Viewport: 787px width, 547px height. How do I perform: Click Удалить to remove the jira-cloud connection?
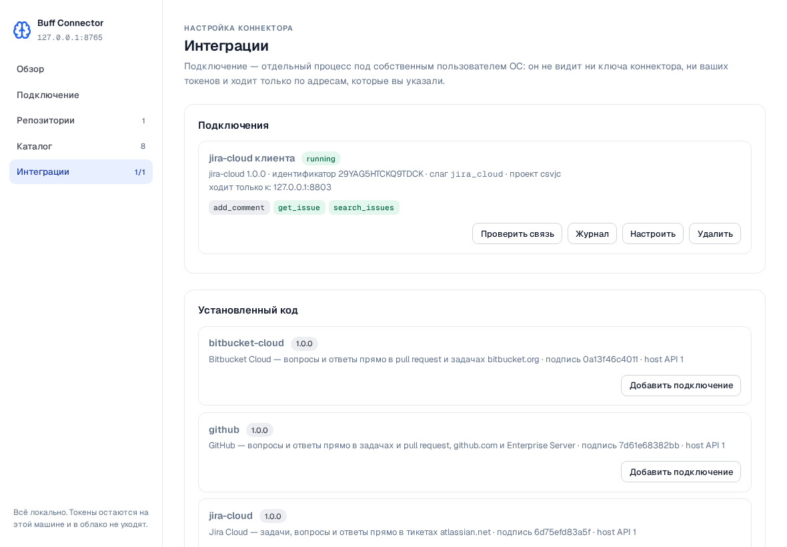pyautogui.click(x=715, y=234)
